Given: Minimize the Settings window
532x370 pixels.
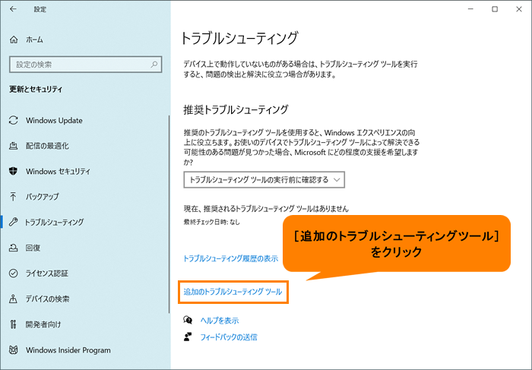Looking at the screenshot, I should pyautogui.click(x=470, y=9).
